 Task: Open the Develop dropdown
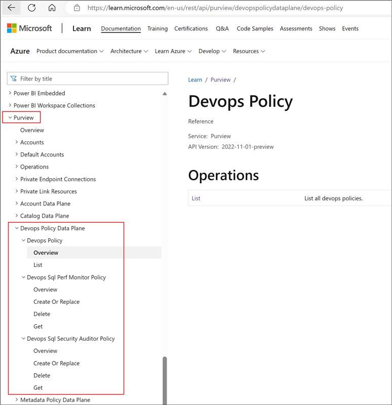[212, 51]
